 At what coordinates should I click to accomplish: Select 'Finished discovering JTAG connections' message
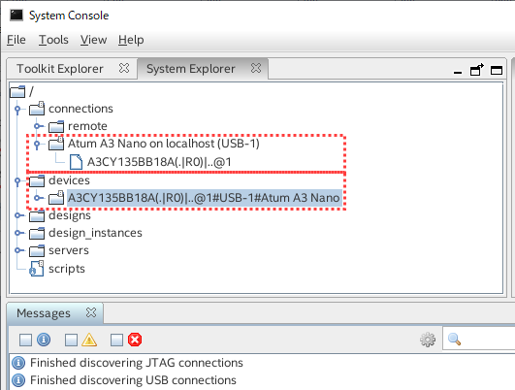(x=137, y=363)
